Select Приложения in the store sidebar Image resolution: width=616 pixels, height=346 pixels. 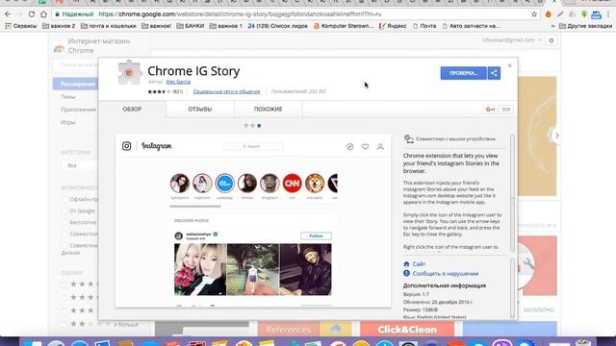point(78,110)
